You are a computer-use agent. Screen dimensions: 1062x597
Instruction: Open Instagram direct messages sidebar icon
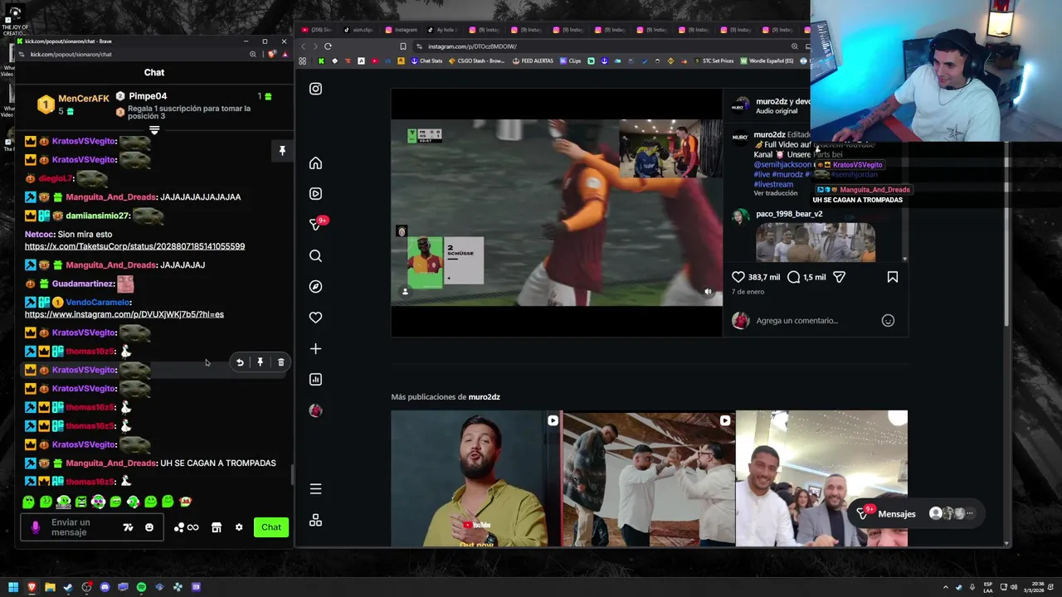tap(315, 225)
